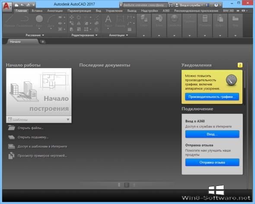The height and width of the screenshot is (204, 255).
Task: Click the Move tool in Редактирование panel
Action: tap(72, 17)
